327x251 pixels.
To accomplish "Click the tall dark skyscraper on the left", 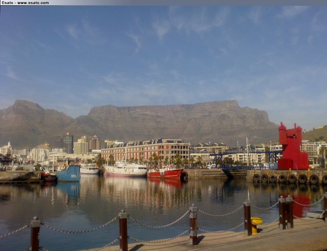I will coord(68,143).
